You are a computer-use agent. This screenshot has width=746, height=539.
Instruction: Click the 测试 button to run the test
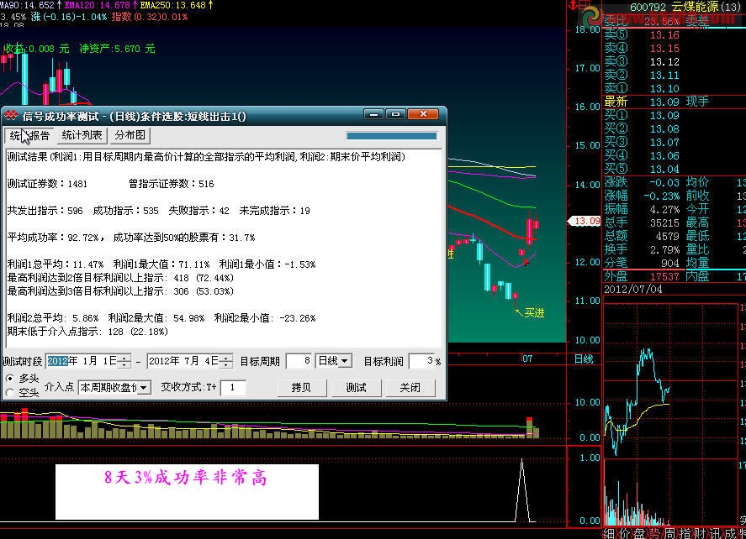tap(355, 387)
